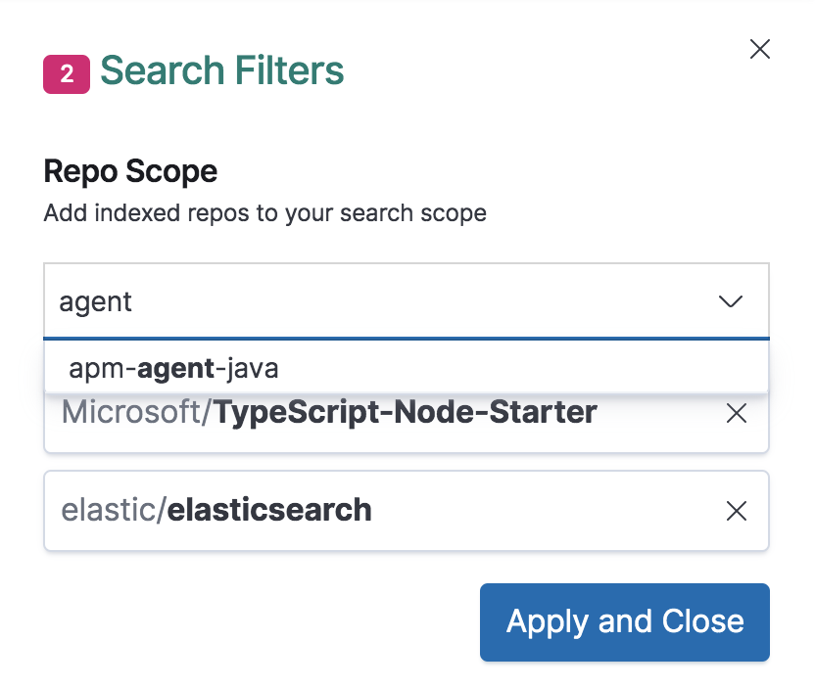
Task: Click the Repo Scope section title
Action: [x=129, y=171]
